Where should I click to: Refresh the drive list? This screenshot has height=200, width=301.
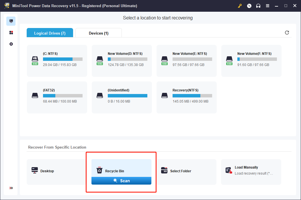point(287,33)
